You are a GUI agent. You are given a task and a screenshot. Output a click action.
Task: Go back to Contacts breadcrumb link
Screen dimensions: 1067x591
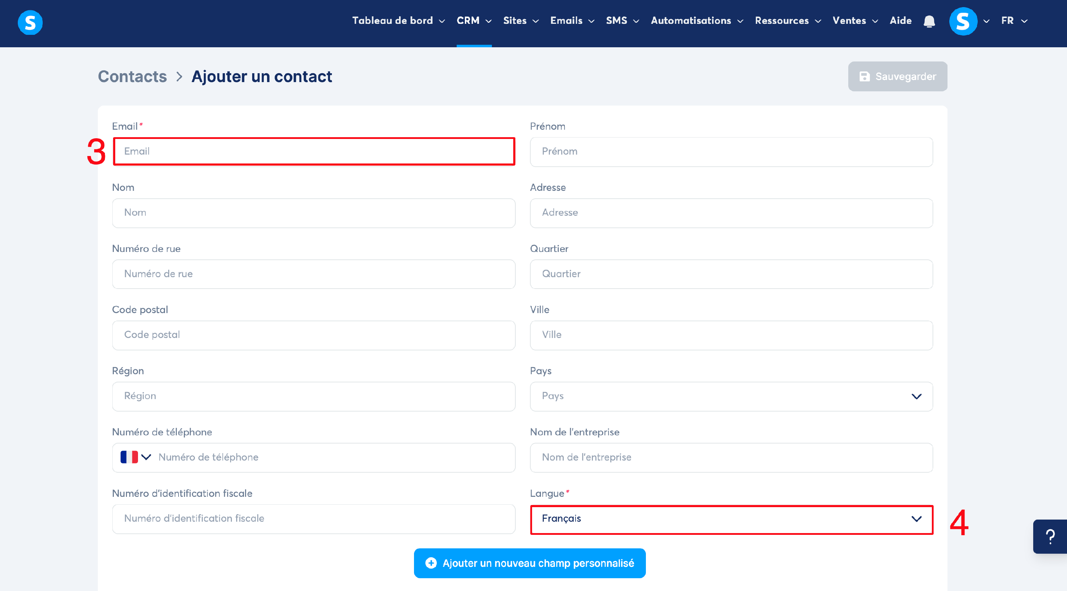tap(132, 76)
